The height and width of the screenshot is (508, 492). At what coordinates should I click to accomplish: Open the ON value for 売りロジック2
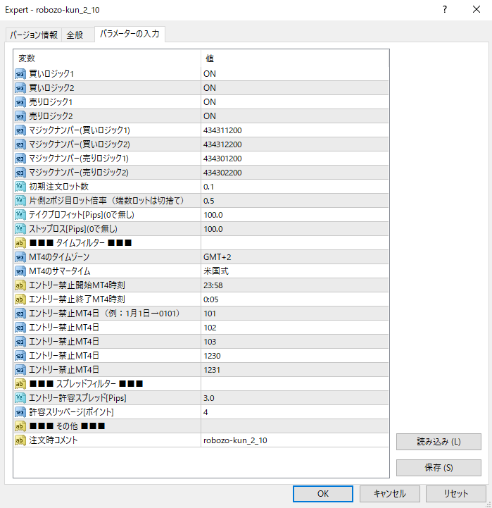[294, 116]
